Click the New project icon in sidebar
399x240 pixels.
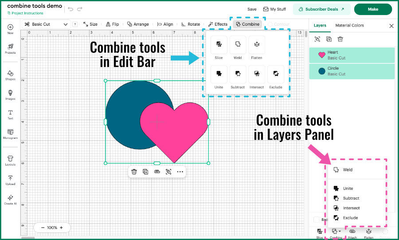coord(10,27)
